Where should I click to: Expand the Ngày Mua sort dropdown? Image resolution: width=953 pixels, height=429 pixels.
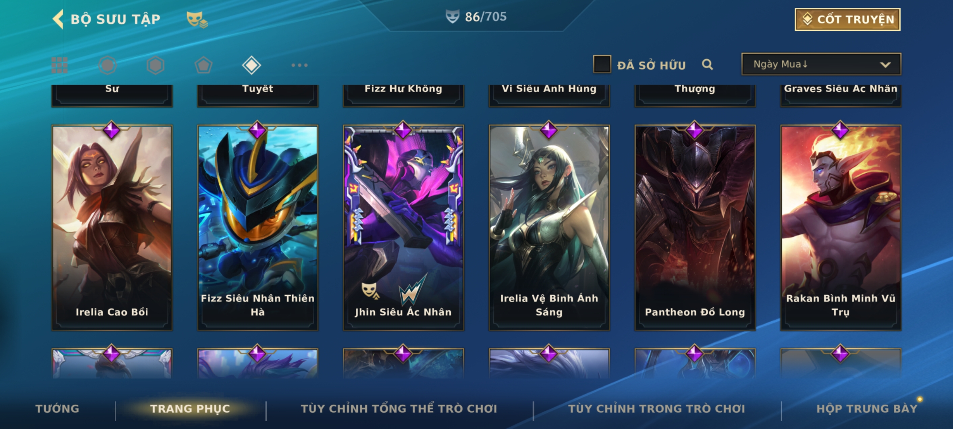pos(821,64)
